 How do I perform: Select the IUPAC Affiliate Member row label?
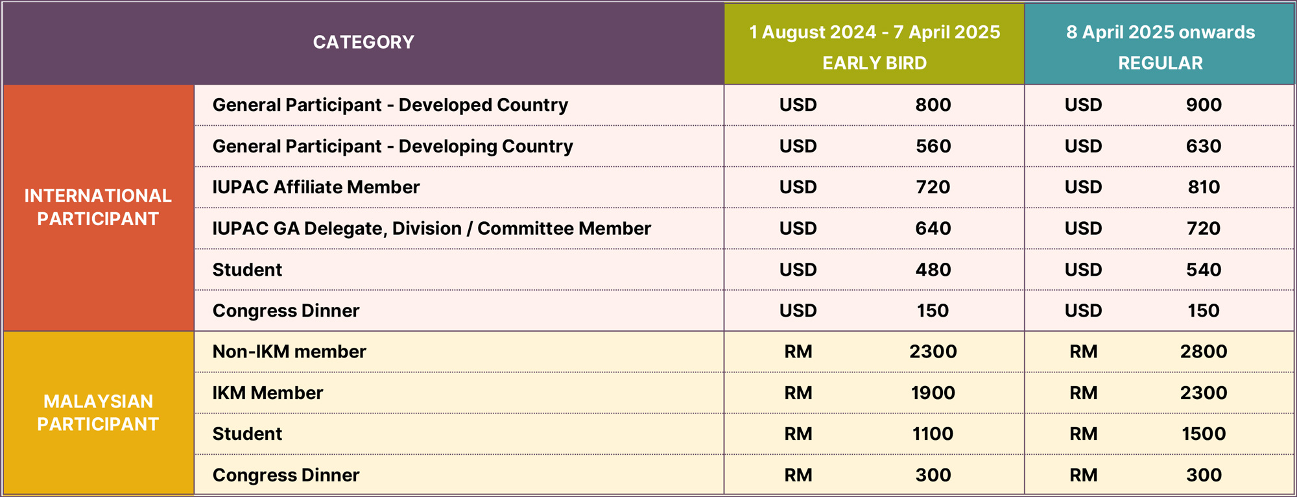click(316, 188)
